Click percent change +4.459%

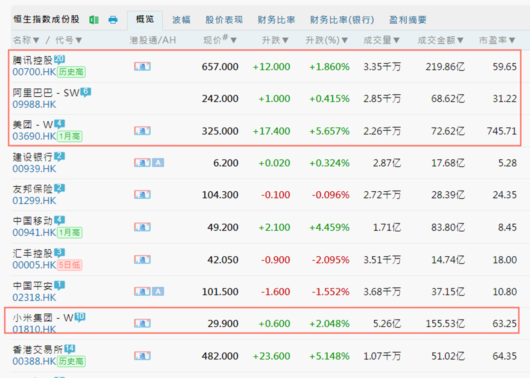pos(329,228)
